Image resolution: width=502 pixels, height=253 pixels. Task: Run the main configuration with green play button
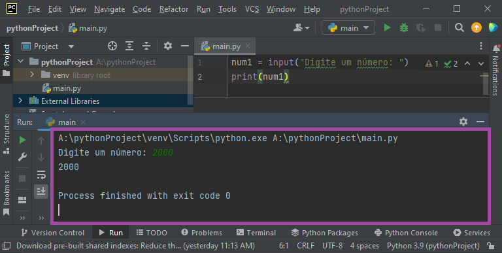[387, 28]
